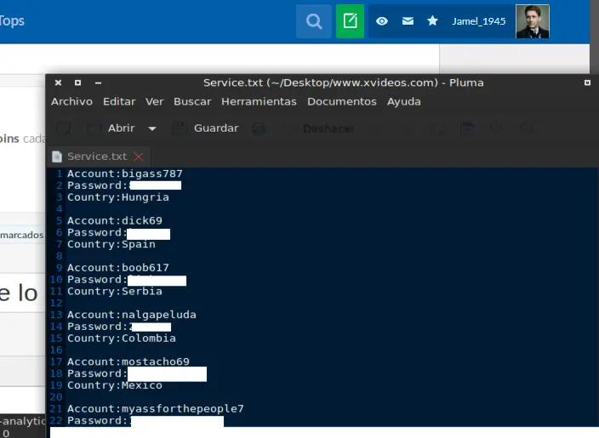Click the star favorites icon in header
The width and height of the screenshot is (599, 438).
(x=432, y=20)
